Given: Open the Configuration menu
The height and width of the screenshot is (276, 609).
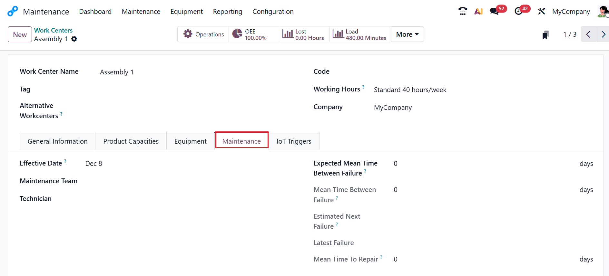Looking at the screenshot, I should point(273,12).
